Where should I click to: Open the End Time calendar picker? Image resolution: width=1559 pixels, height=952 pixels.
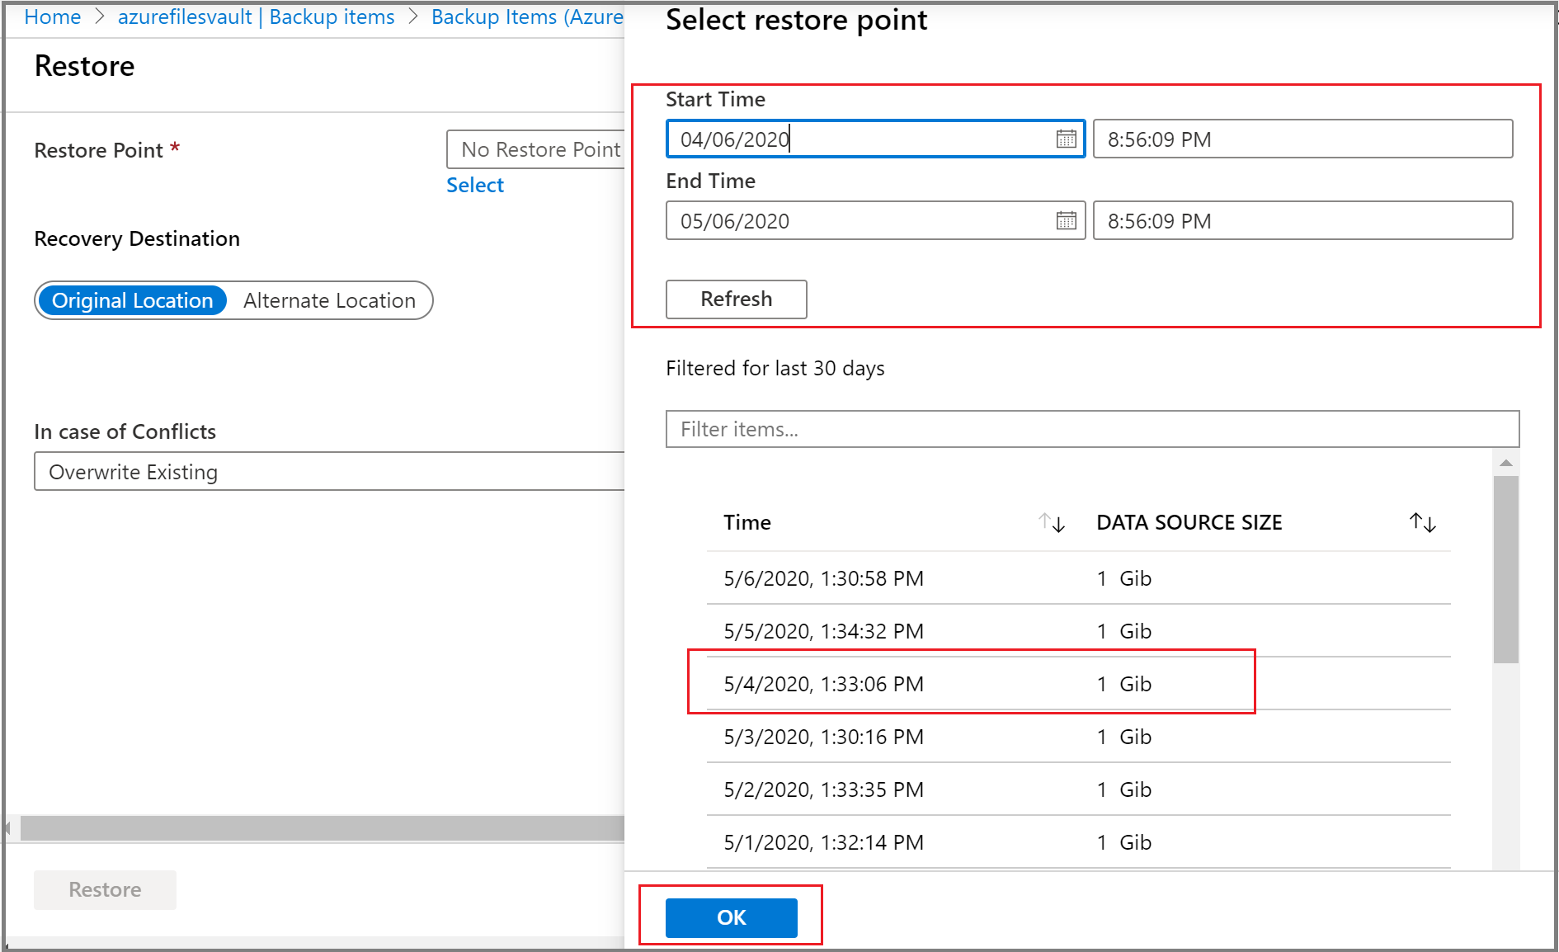click(x=1067, y=220)
